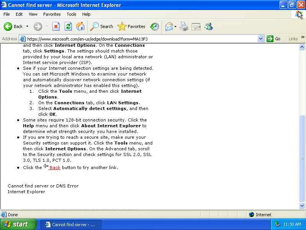Click the green Back arrow icon

[8, 26]
